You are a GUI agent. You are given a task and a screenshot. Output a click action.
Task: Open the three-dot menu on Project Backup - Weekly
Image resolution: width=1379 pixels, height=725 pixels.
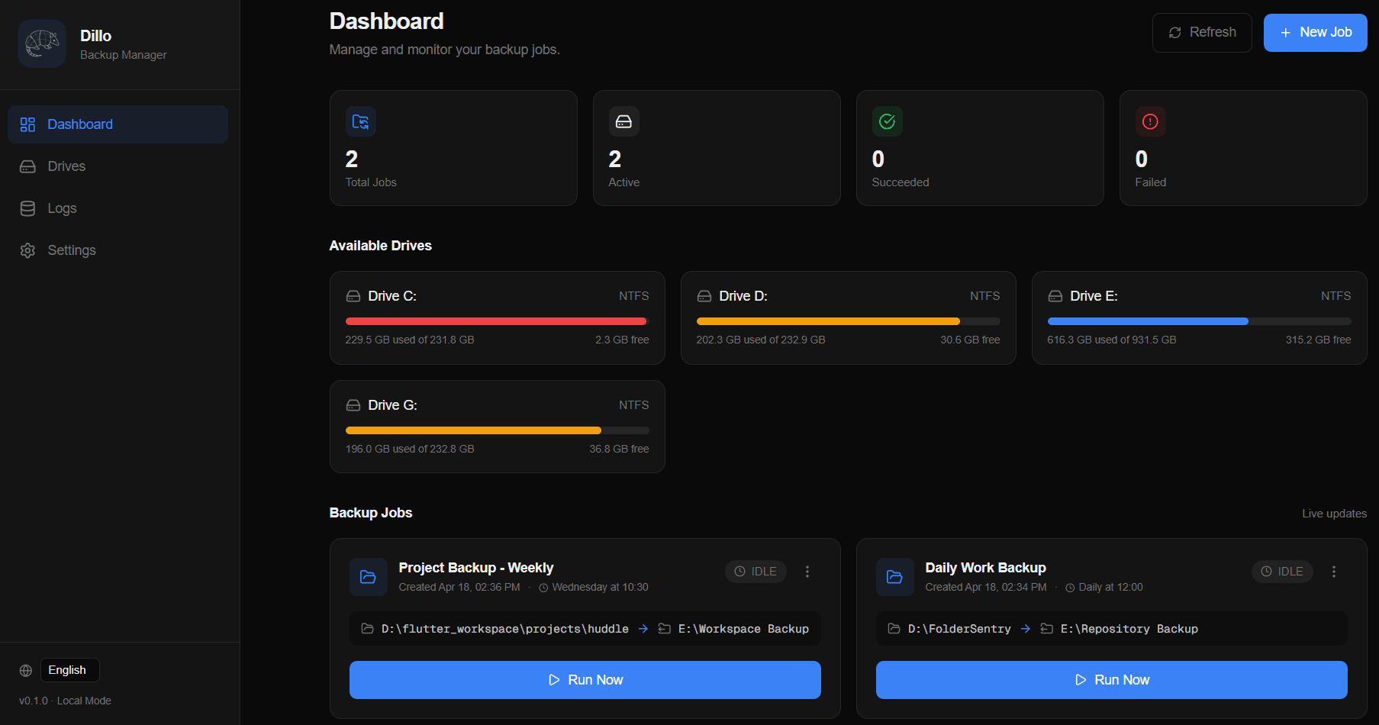[807, 571]
